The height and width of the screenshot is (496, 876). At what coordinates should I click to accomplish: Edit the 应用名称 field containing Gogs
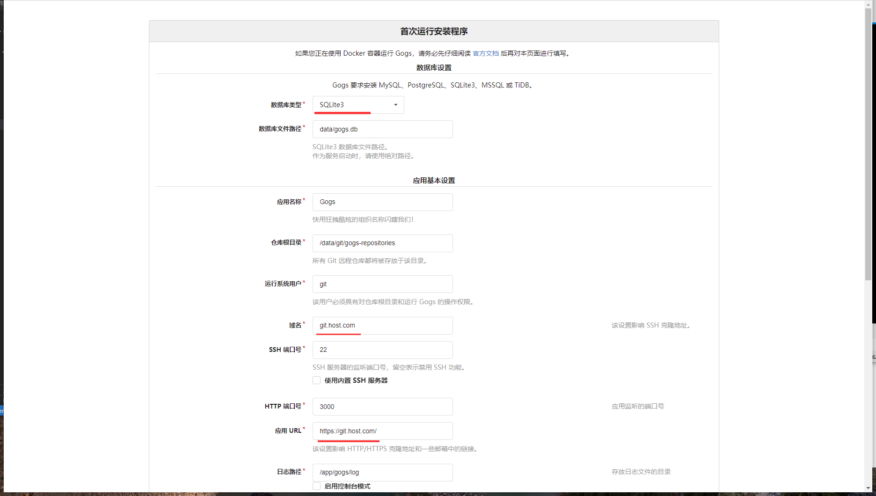pos(382,202)
